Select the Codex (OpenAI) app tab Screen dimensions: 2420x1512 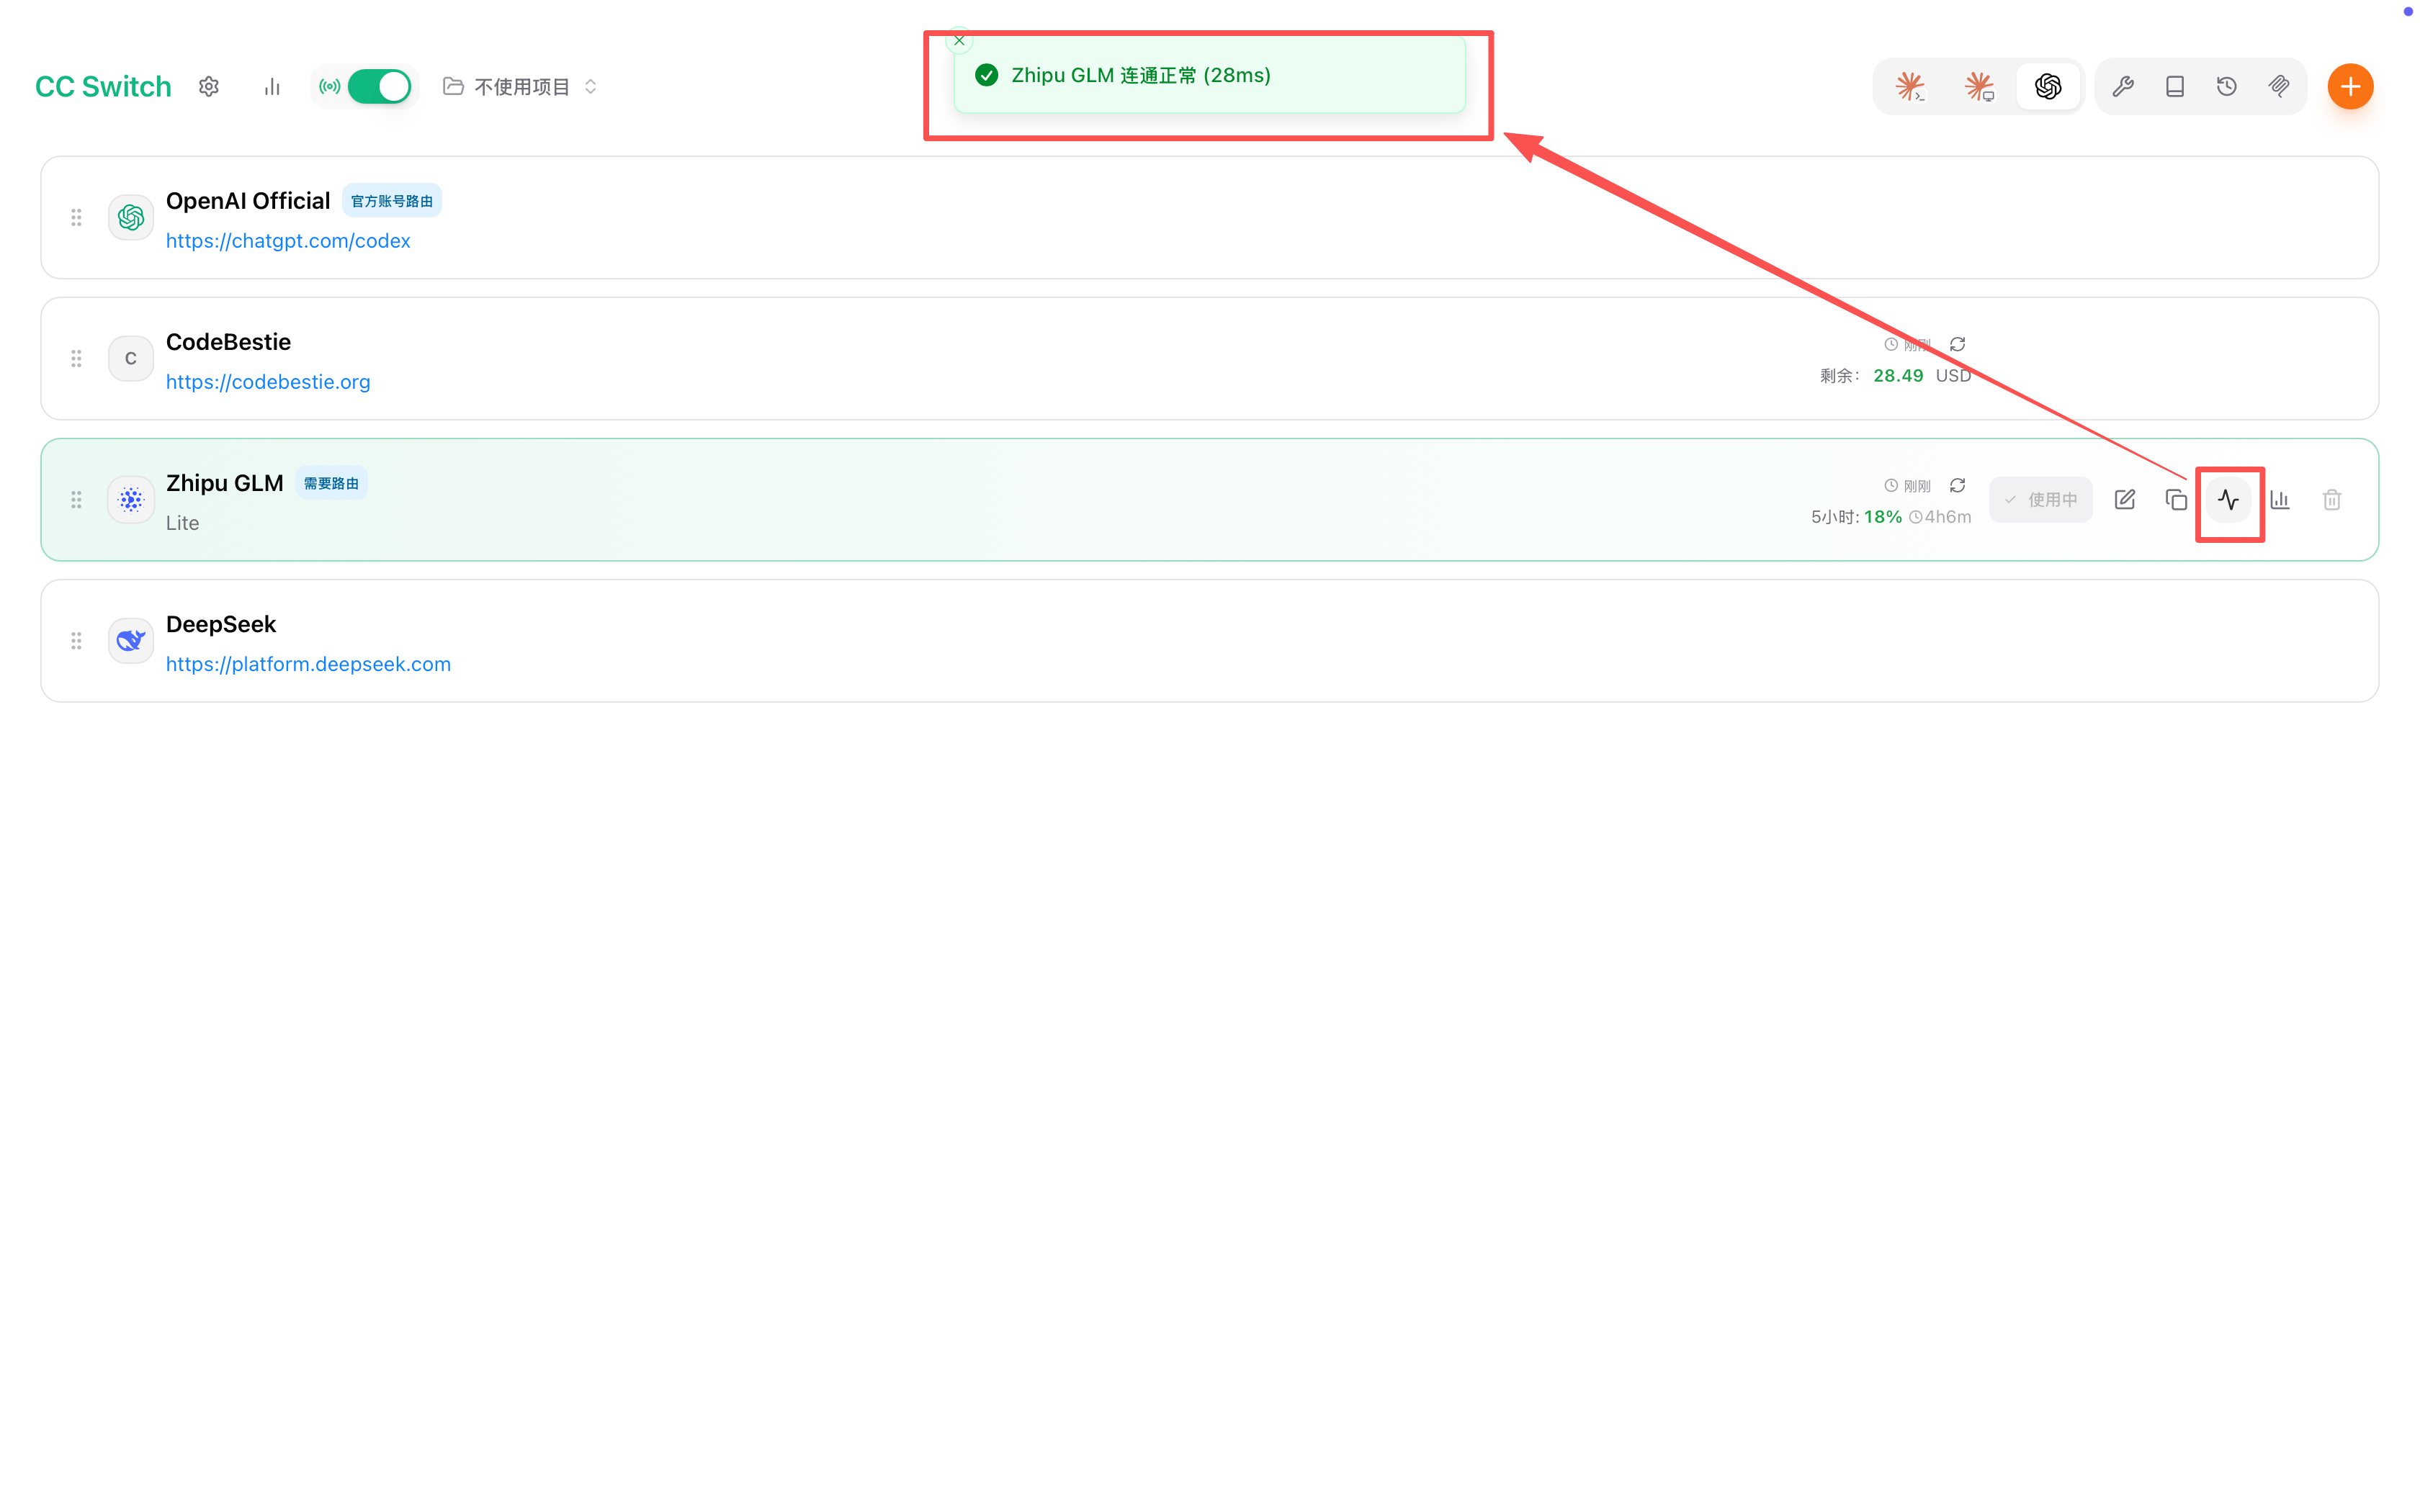click(2048, 87)
